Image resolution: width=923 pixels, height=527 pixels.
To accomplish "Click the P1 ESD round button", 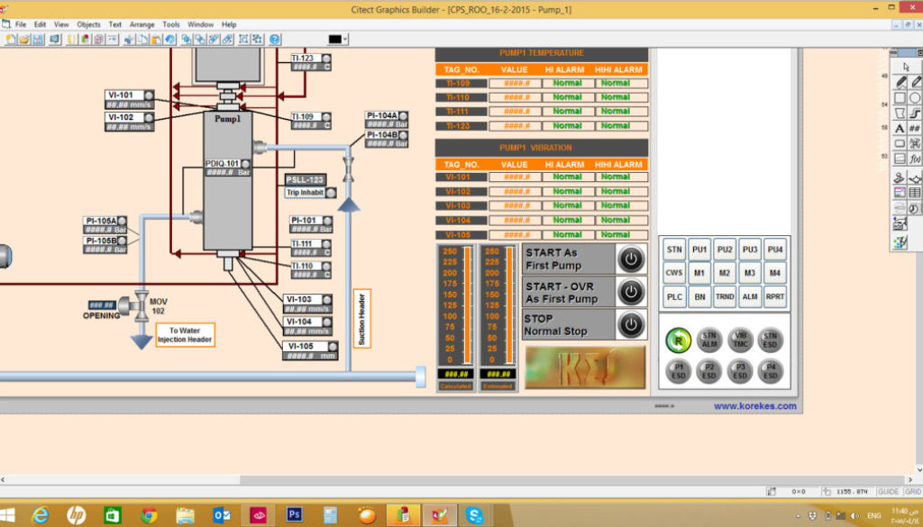I will [678, 371].
